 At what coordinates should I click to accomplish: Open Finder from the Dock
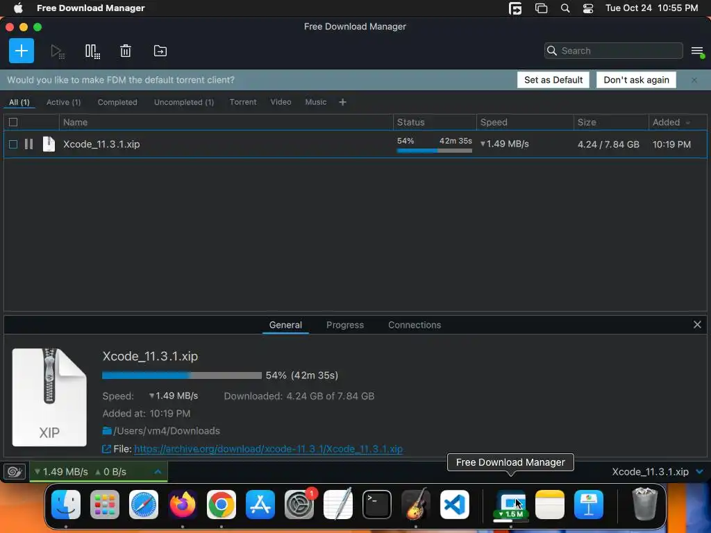66,505
